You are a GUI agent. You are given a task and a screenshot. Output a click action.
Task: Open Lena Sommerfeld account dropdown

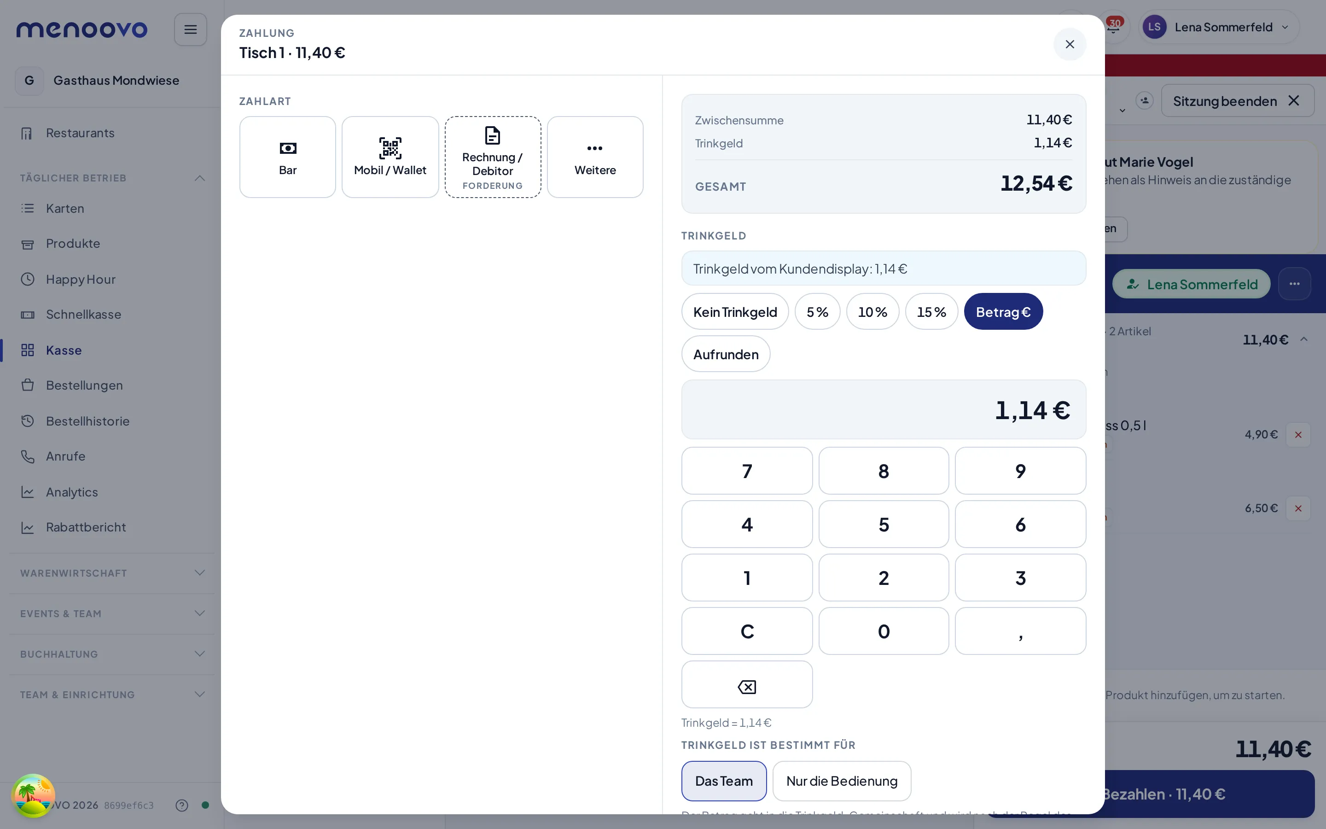1219,27
